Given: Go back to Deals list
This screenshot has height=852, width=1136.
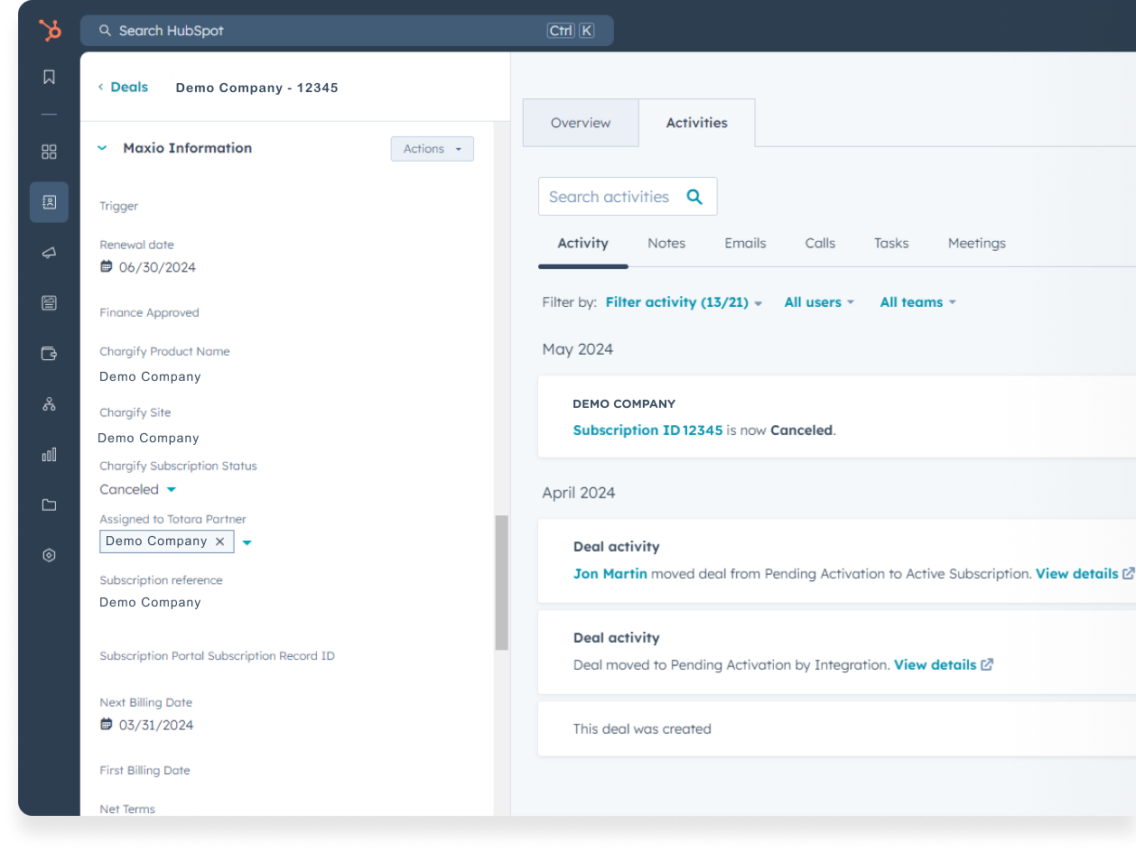Looking at the screenshot, I should point(123,88).
